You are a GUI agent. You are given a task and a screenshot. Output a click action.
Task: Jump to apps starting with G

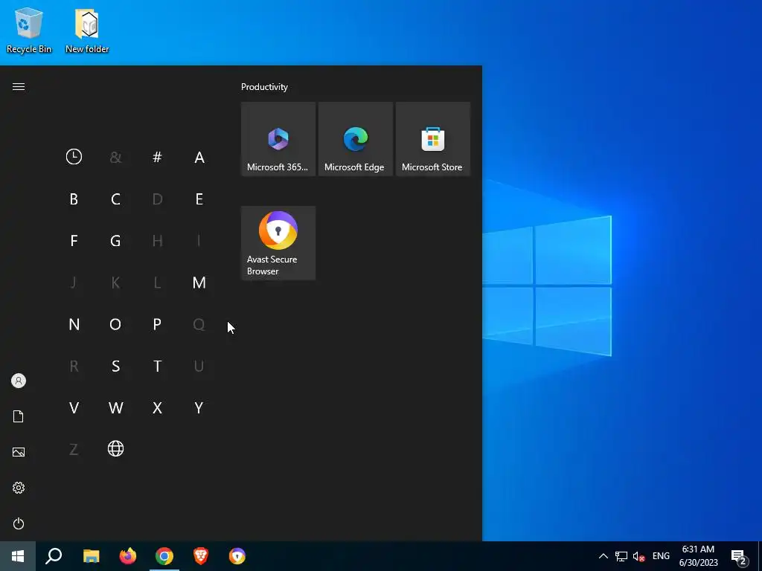pyautogui.click(x=115, y=240)
